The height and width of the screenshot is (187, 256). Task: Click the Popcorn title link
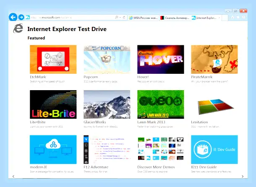[91, 77]
